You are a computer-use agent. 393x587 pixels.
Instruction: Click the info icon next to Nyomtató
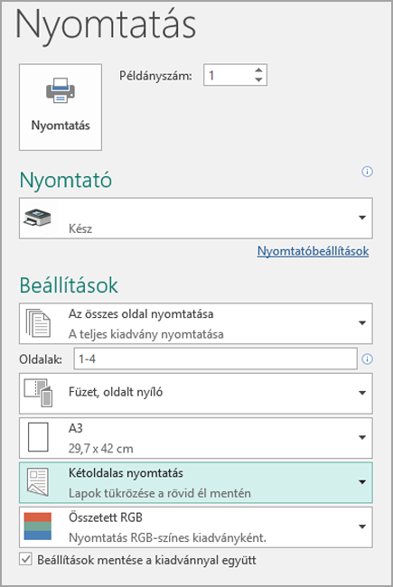[367, 172]
